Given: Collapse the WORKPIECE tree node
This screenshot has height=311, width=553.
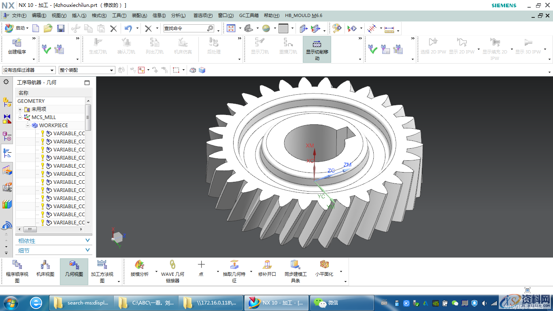Looking at the screenshot, I should (28, 126).
